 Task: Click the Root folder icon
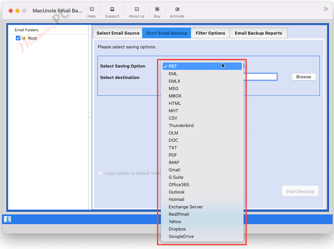coord(23,38)
